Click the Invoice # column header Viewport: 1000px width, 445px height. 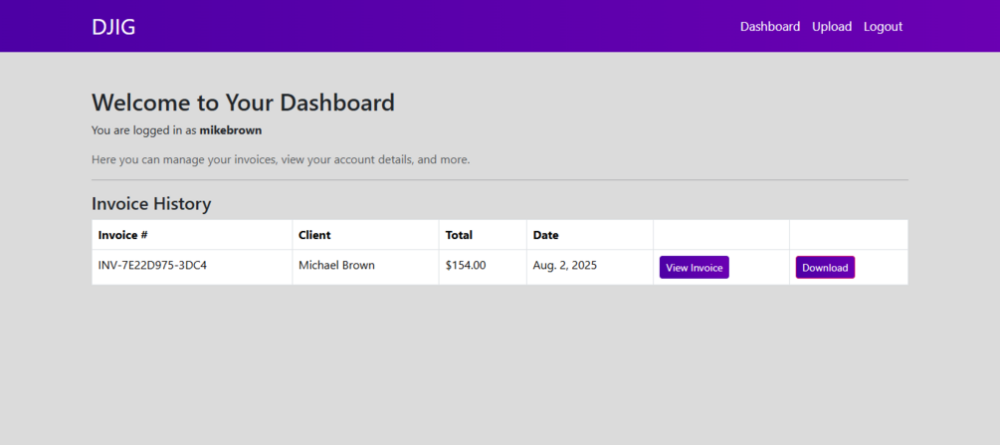click(x=122, y=235)
